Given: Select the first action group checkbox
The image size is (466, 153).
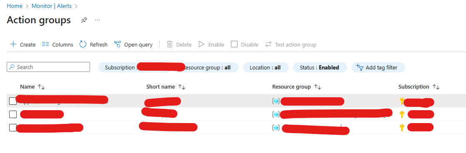Looking at the screenshot, I should point(13,101).
